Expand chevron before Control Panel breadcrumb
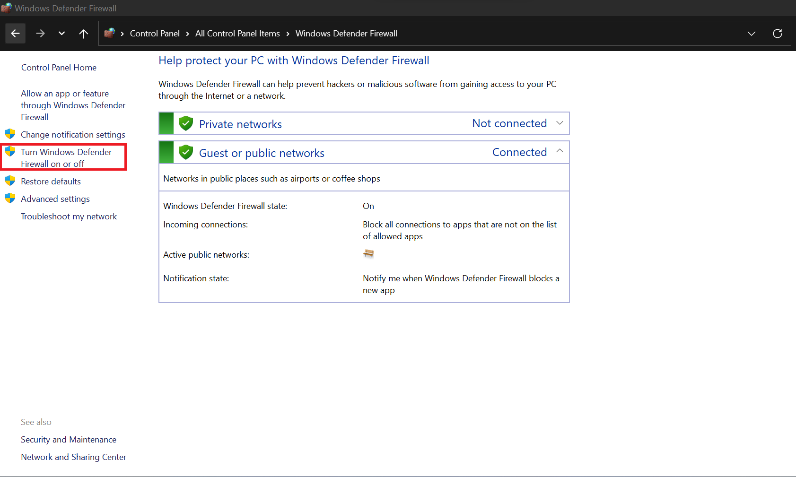The image size is (796, 477). pyautogui.click(x=122, y=34)
